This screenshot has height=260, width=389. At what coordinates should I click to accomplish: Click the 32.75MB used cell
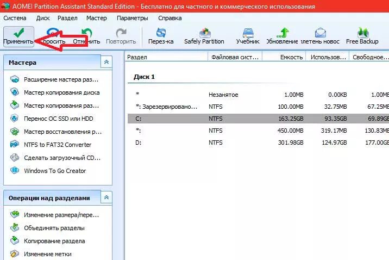(336, 107)
